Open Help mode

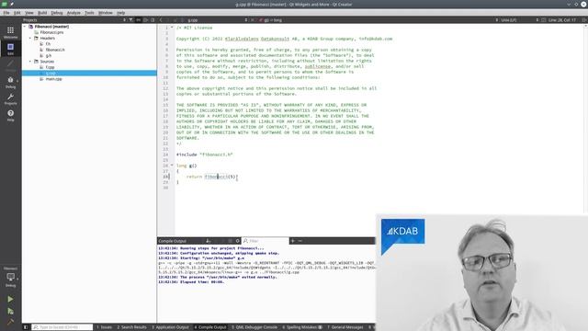10,115
